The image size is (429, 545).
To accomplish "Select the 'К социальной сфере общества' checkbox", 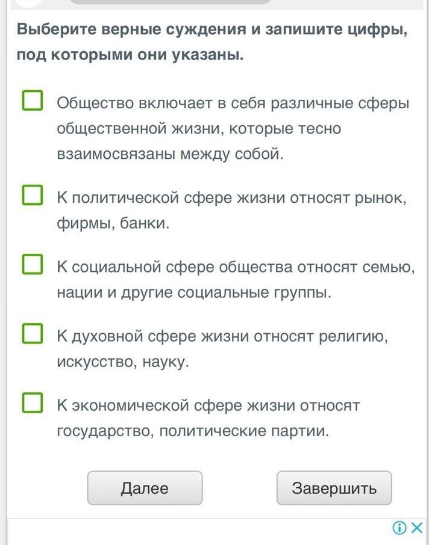I will tap(33, 264).
